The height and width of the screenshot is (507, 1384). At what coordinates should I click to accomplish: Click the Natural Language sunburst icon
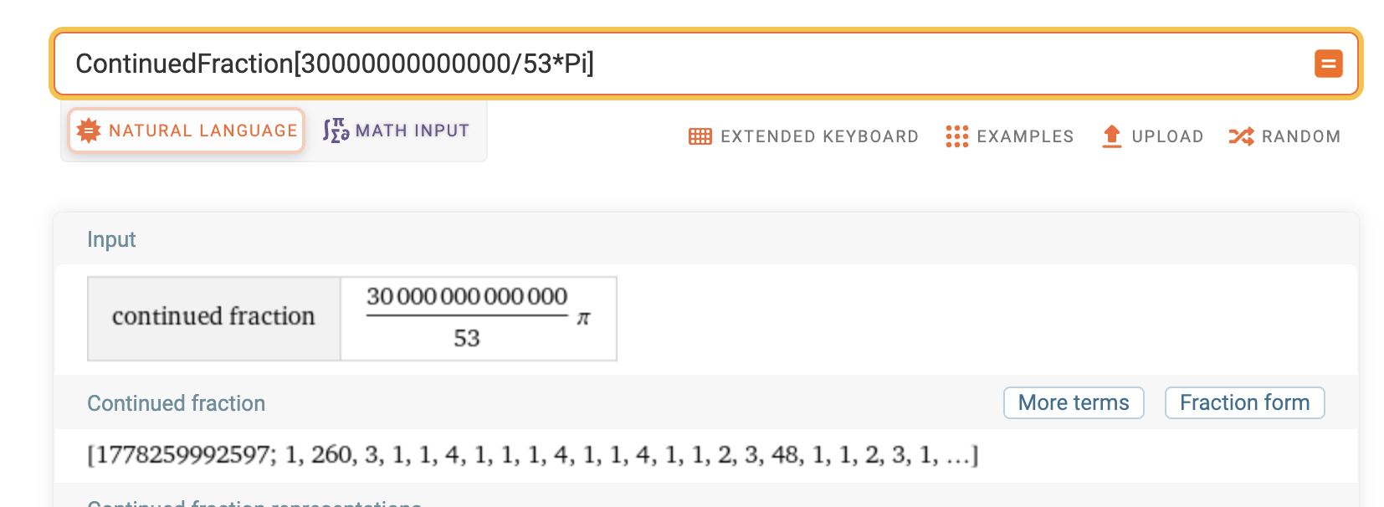click(89, 131)
